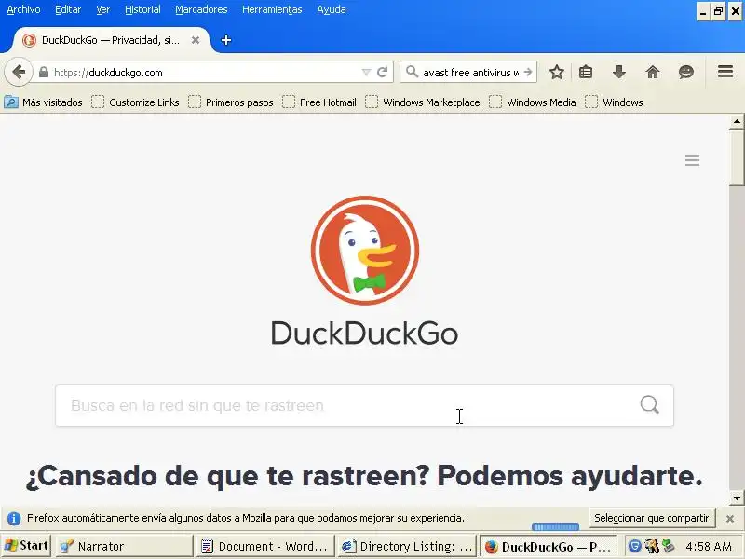Go to home page icon
This screenshot has width=745, height=559.
pyautogui.click(x=653, y=73)
